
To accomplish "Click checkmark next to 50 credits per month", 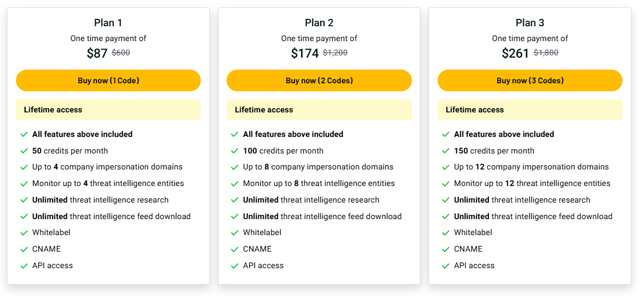I will [x=24, y=151].
